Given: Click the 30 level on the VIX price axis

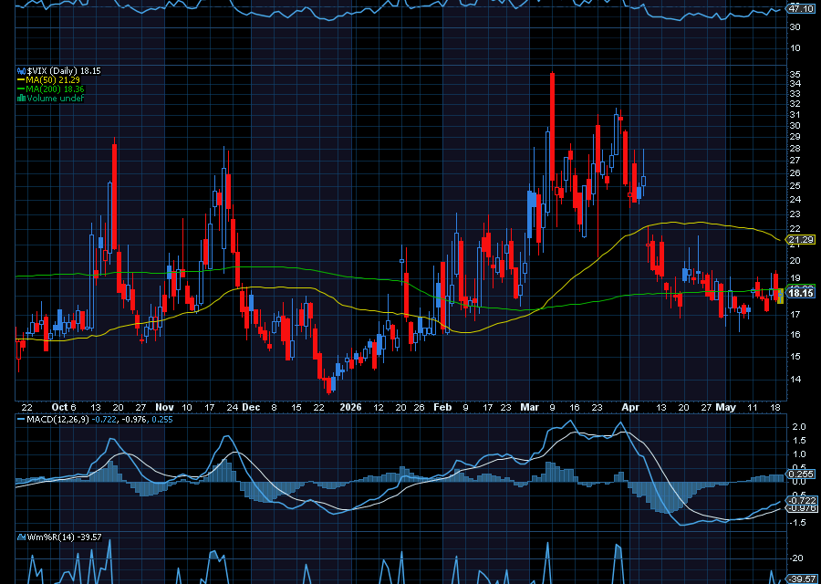Looking at the screenshot, I should (795, 126).
